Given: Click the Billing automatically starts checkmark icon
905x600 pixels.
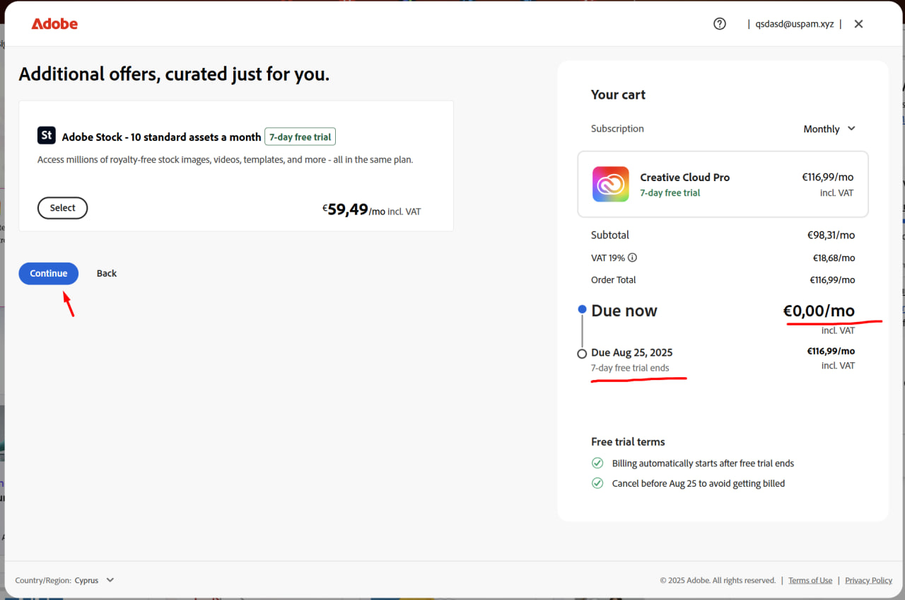Looking at the screenshot, I should [597, 463].
